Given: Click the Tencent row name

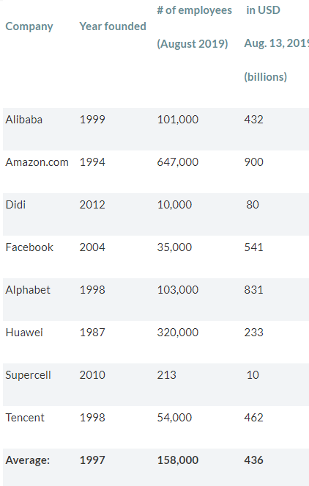Looking at the screenshot, I should click(x=25, y=418).
